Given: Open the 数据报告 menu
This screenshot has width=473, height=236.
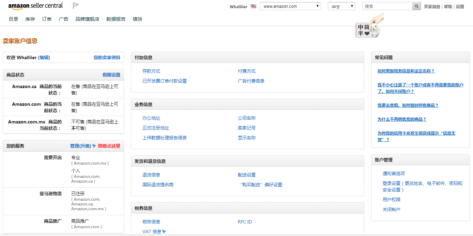Looking at the screenshot, I should point(116,19).
